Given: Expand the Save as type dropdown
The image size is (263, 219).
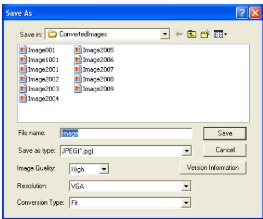Looking at the screenshot, I should [186, 151].
